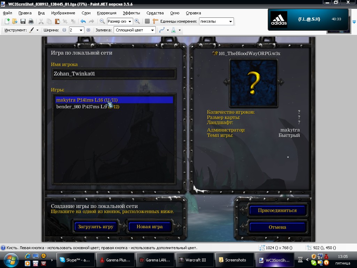This screenshot has height=268, width=357.
Task: Click the Show desktop quick launch icon
Action: [36, 256]
